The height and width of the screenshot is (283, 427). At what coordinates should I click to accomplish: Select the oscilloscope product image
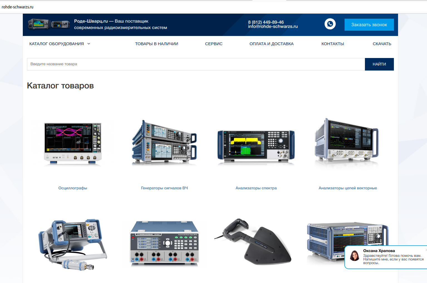coord(73,144)
